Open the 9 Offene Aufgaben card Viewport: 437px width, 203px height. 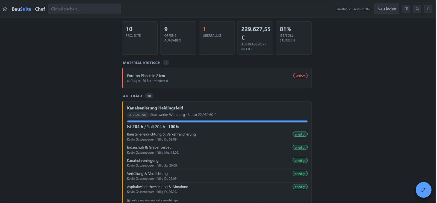178,38
